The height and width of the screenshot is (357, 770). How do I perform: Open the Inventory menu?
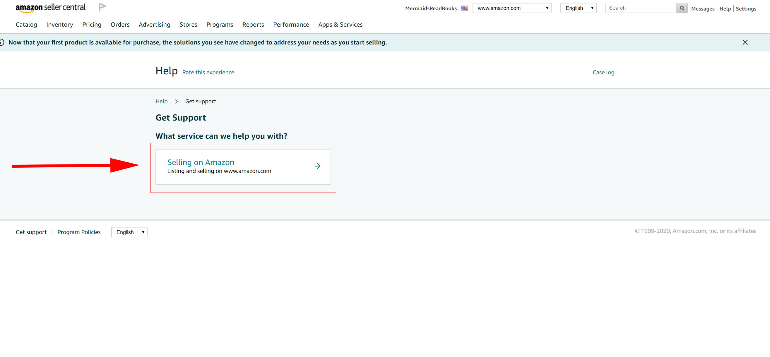click(x=60, y=25)
